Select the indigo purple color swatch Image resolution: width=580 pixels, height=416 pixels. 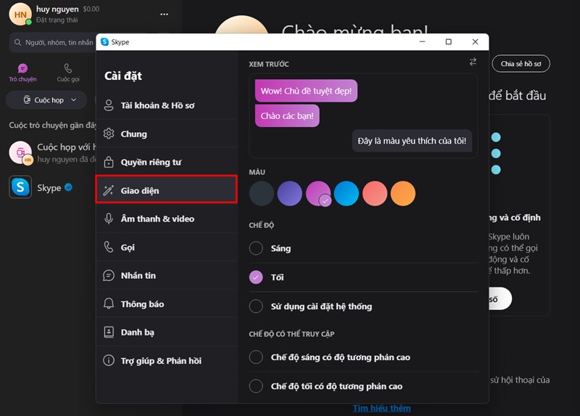click(289, 193)
